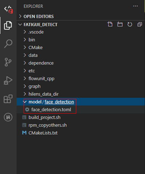Viewport: 145px width, 174px height.
Task: Create a new file in FATIGUE_DETECT
Action: click(x=110, y=24)
